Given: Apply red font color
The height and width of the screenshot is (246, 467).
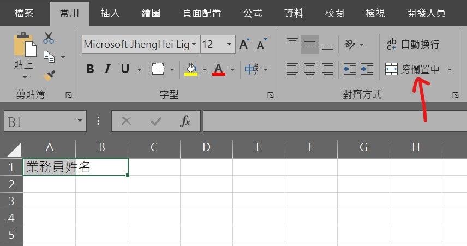Looking at the screenshot, I should pyautogui.click(x=219, y=69).
